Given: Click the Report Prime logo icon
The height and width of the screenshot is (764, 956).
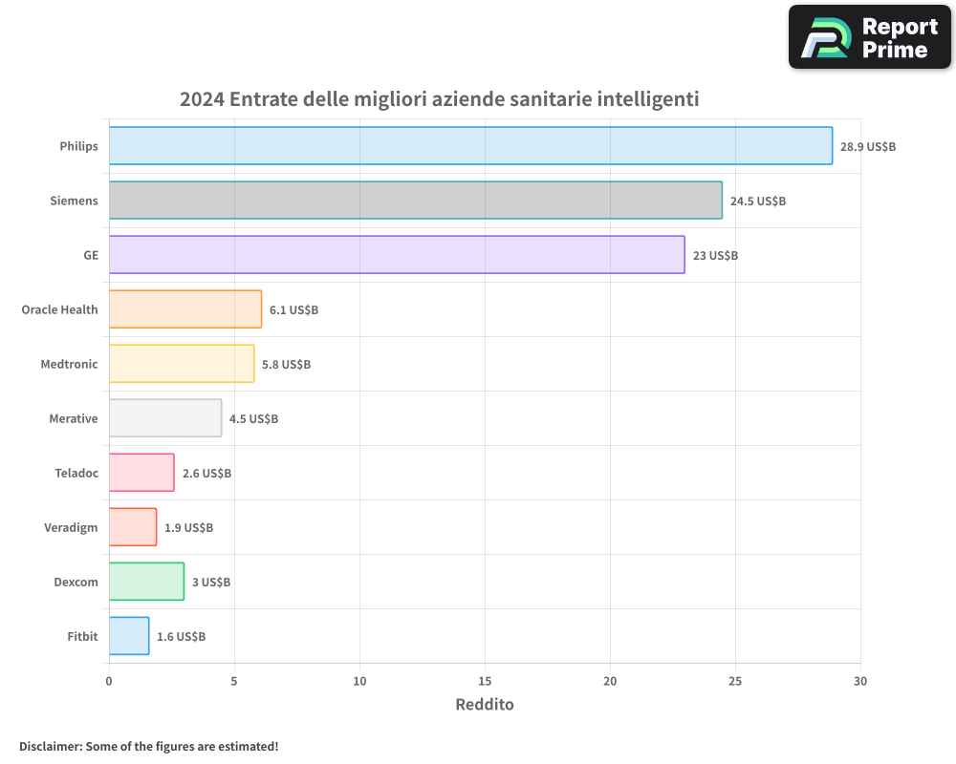Looking at the screenshot, I should 825,37.
